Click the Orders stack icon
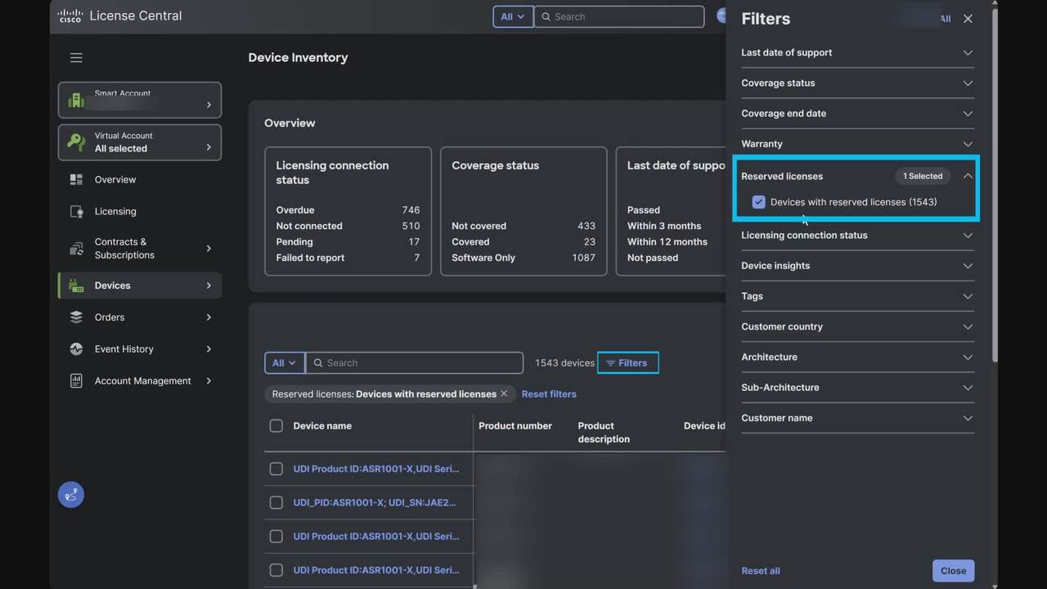 pyautogui.click(x=77, y=317)
